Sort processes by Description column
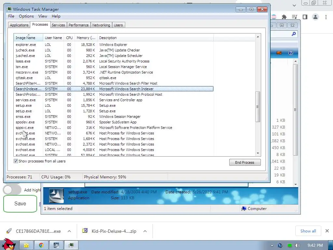 coord(155,38)
